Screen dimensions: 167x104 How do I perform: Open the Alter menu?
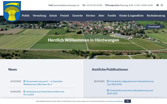pos(101,16)
